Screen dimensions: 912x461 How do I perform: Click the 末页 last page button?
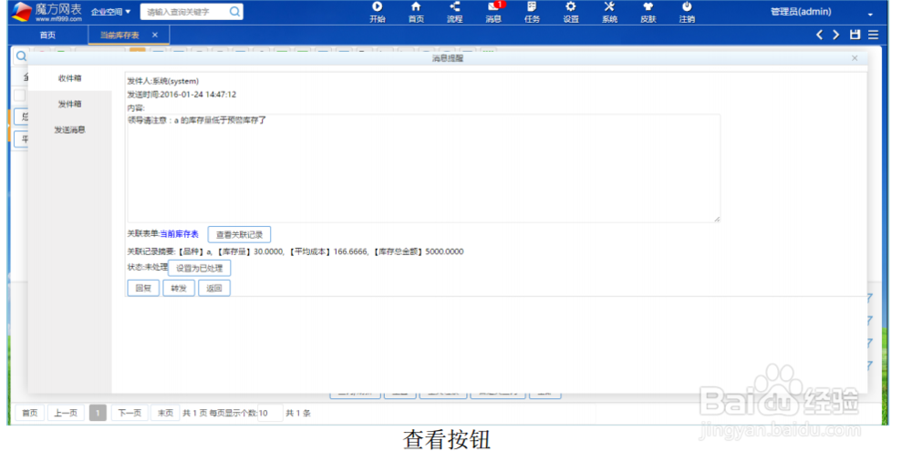coord(165,413)
